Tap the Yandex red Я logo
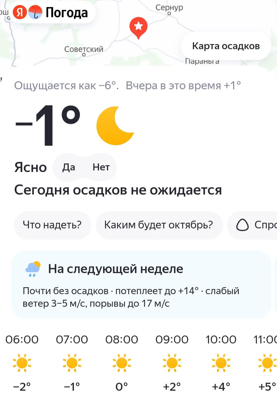277x399 pixels. (x=20, y=12)
